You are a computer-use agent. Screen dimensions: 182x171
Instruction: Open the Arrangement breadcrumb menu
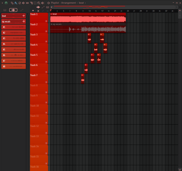(68, 3)
